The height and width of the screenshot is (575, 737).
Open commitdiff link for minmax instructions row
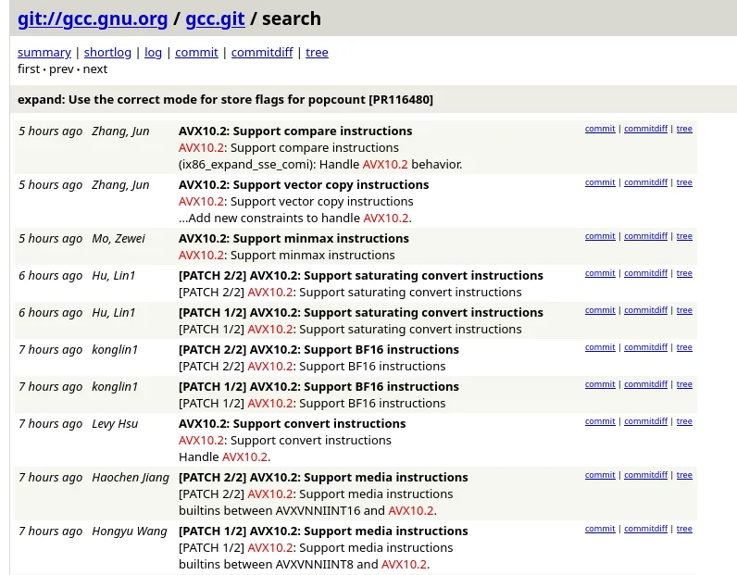(645, 236)
